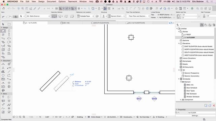The width and height of the screenshot is (216, 121).
Task: Toggle flip wall on reference line button
Action: coord(97,16)
